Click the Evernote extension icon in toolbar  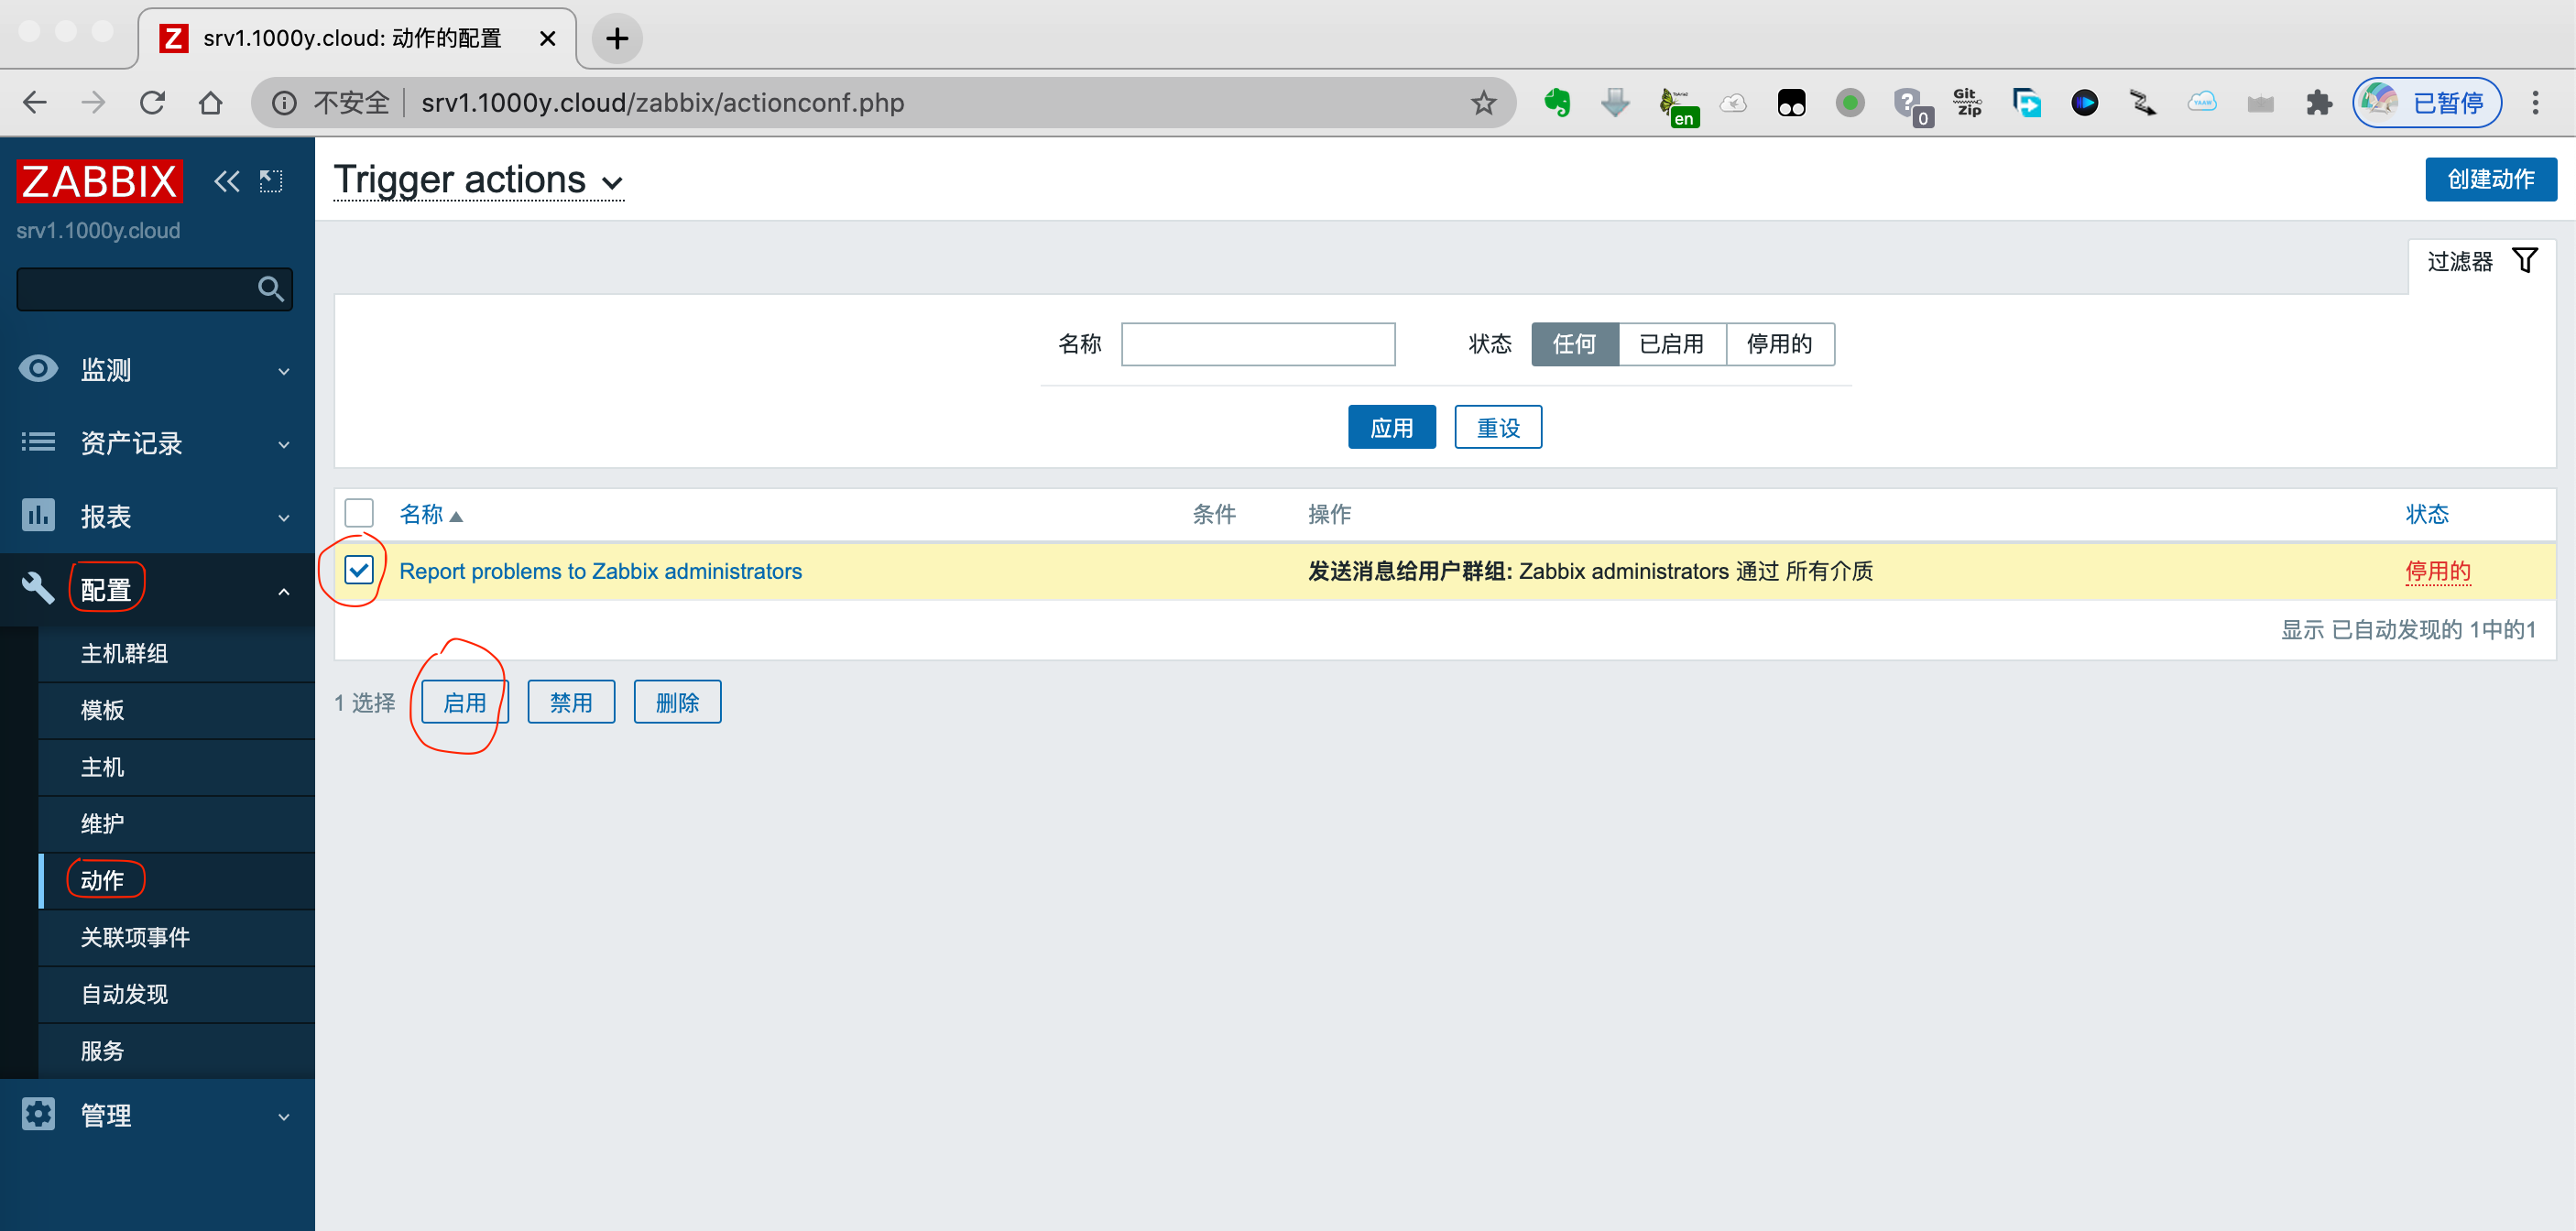[x=1559, y=102]
